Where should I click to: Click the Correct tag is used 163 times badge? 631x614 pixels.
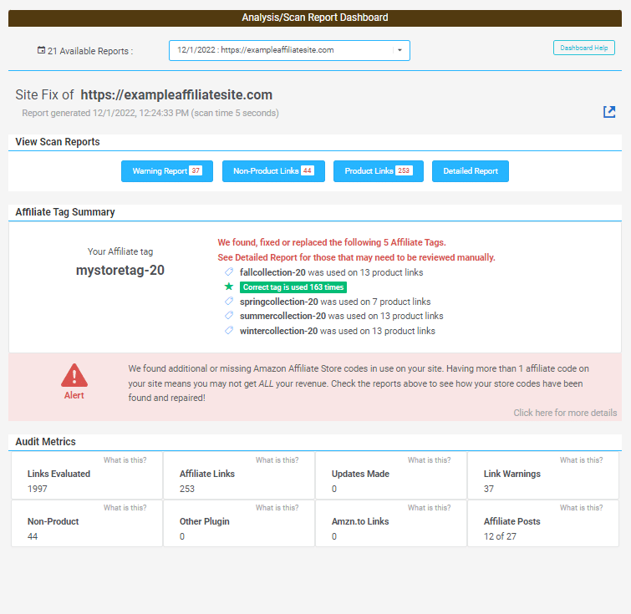tap(293, 287)
